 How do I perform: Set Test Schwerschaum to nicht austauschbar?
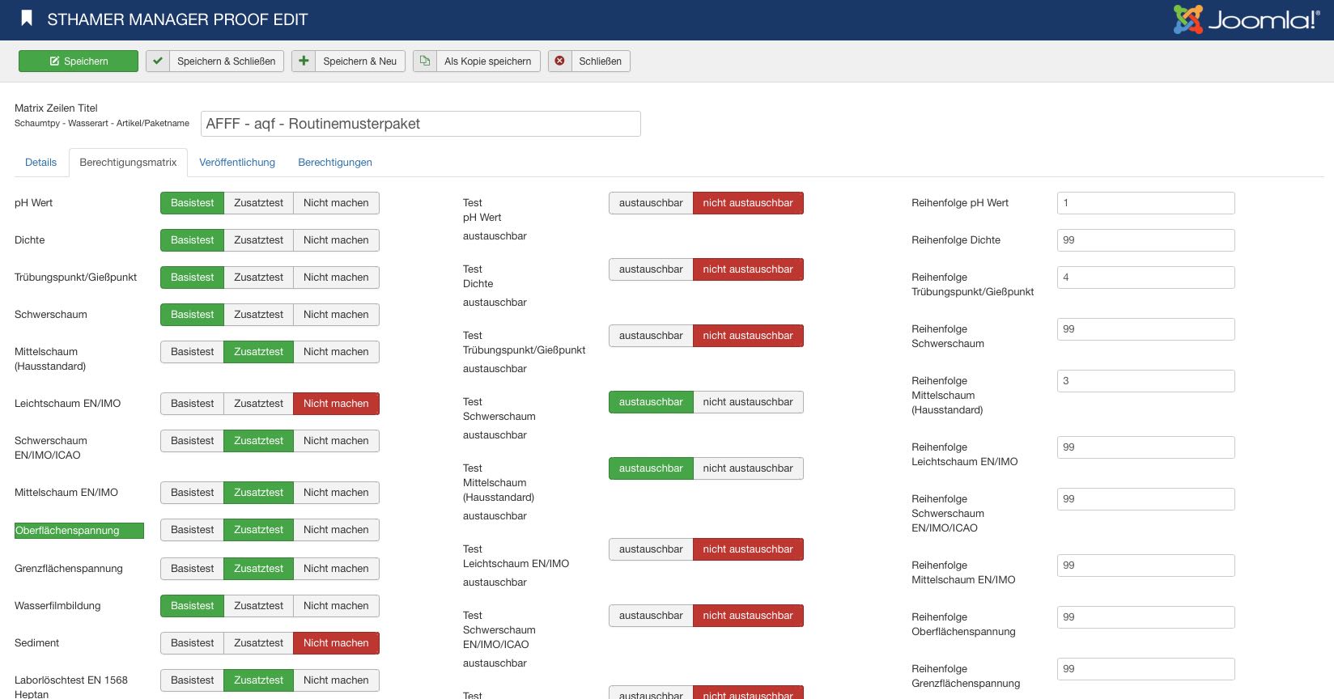pyautogui.click(x=747, y=402)
